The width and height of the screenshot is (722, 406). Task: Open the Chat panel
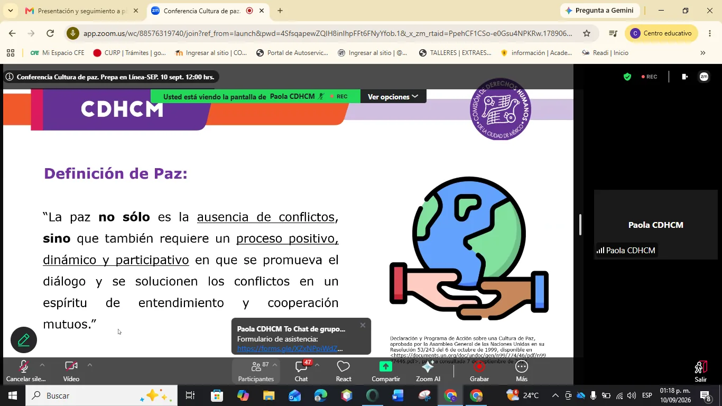(x=301, y=371)
